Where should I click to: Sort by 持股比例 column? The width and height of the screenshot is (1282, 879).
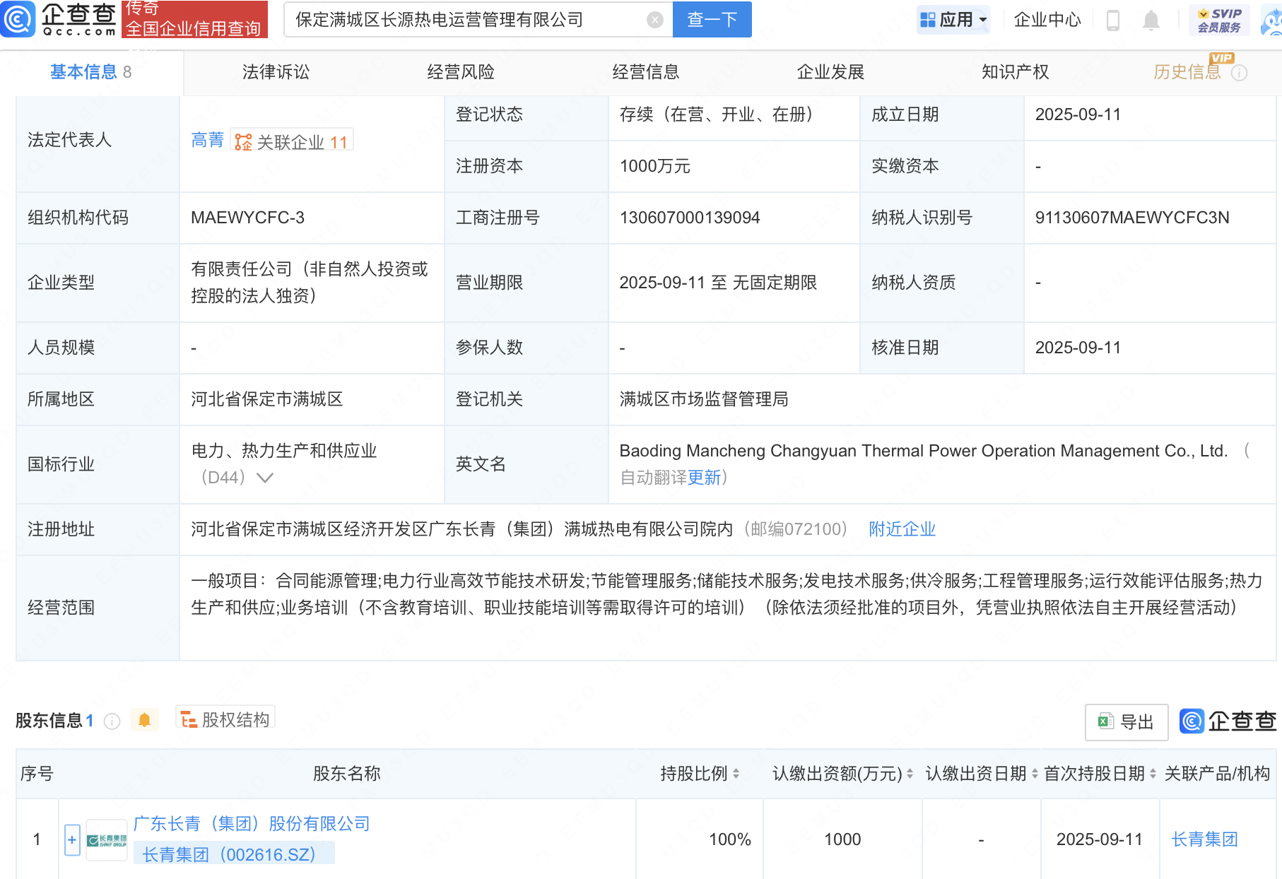coord(736,774)
